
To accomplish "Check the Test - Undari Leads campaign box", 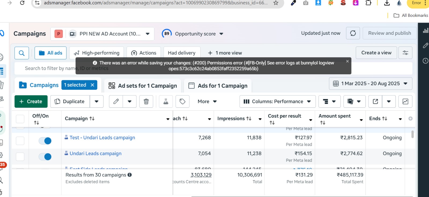I will coord(20,141).
